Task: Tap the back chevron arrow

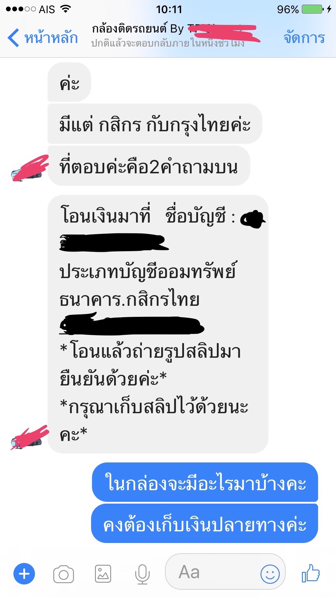Action: 13,38
